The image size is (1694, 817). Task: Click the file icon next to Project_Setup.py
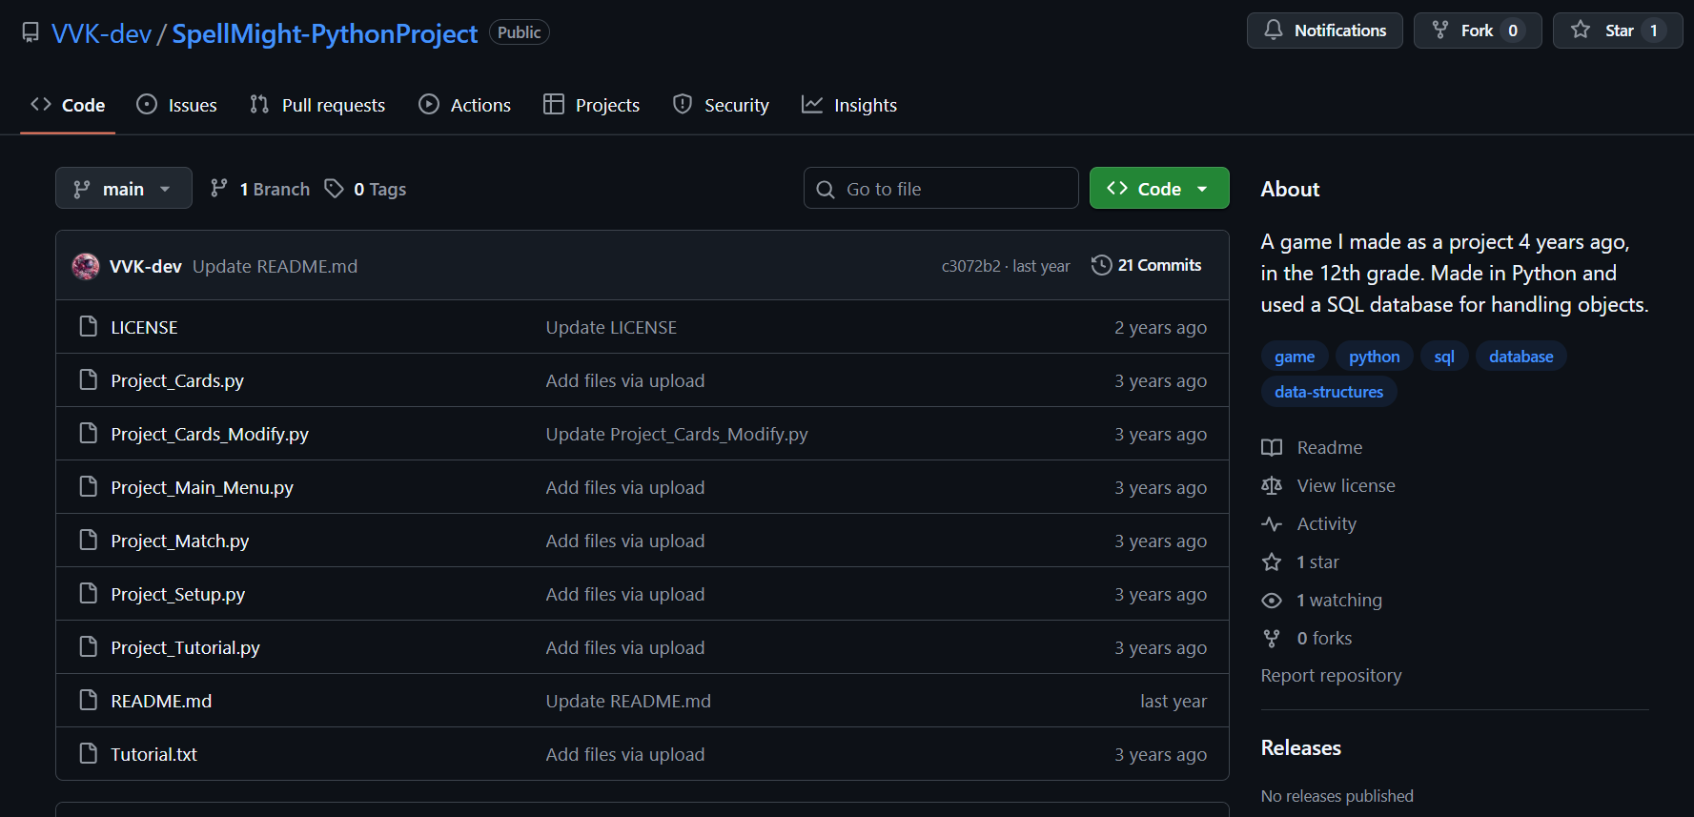(x=89, y=594)
